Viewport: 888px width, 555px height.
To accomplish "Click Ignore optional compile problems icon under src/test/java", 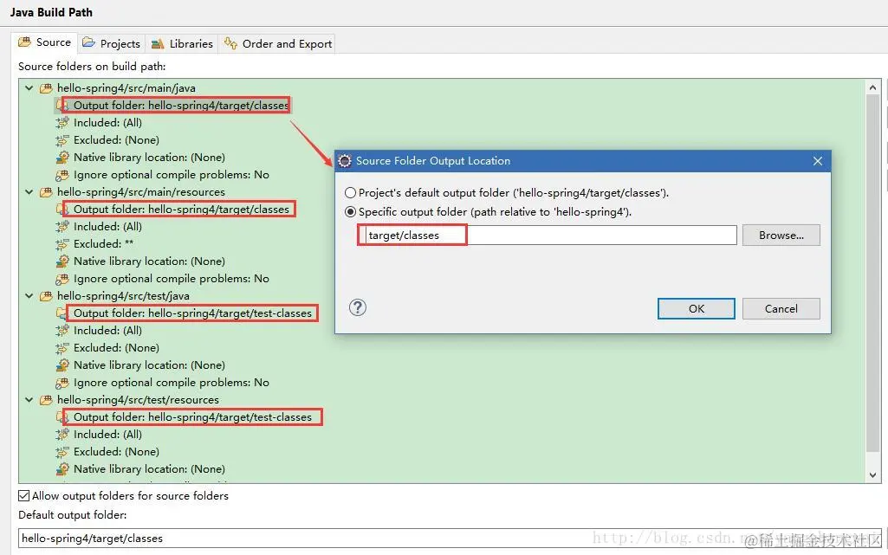I will pos(62,383).
